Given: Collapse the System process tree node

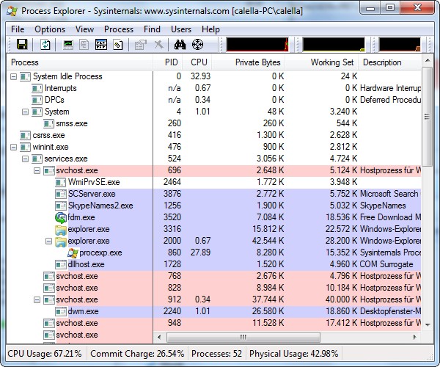Looking at the screenshot, I should click(x=25, y=112).
